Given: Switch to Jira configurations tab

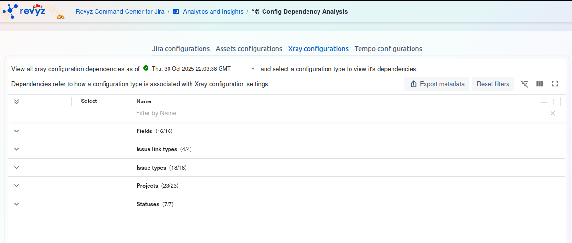Looking at the screenshot, I should [x=180, y=49].
